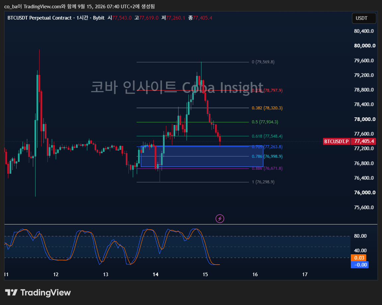Click the date 15 on time axis
The width and height of the screenshot is (382, 305).
click(205, 274)
